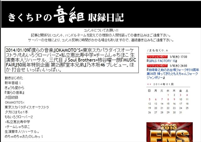Open calendar date 9

point(174,99)
